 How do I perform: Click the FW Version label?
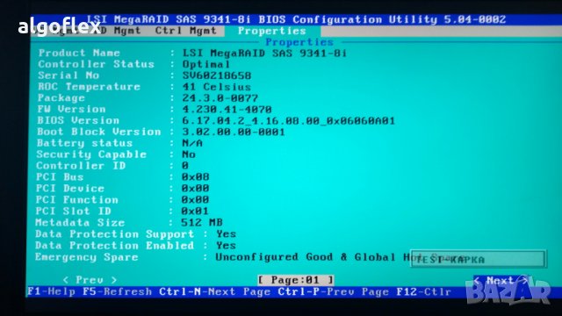point(72,109)
